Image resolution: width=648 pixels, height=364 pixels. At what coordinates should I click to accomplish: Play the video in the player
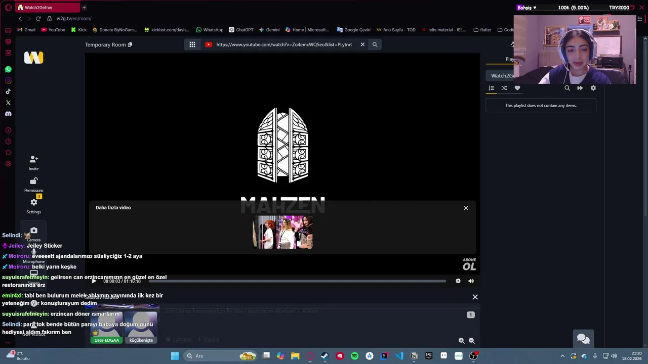tap(94, 281)
